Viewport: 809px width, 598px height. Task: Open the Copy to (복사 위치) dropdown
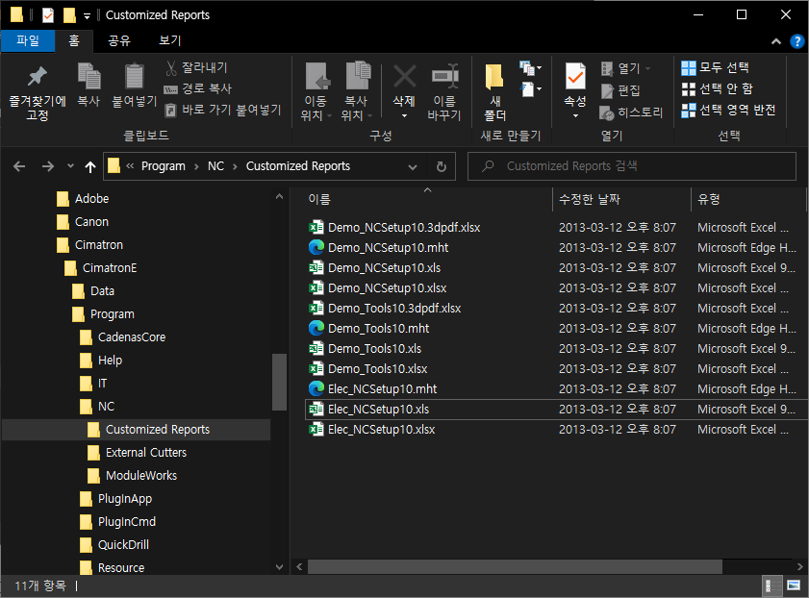pos(357,91)
